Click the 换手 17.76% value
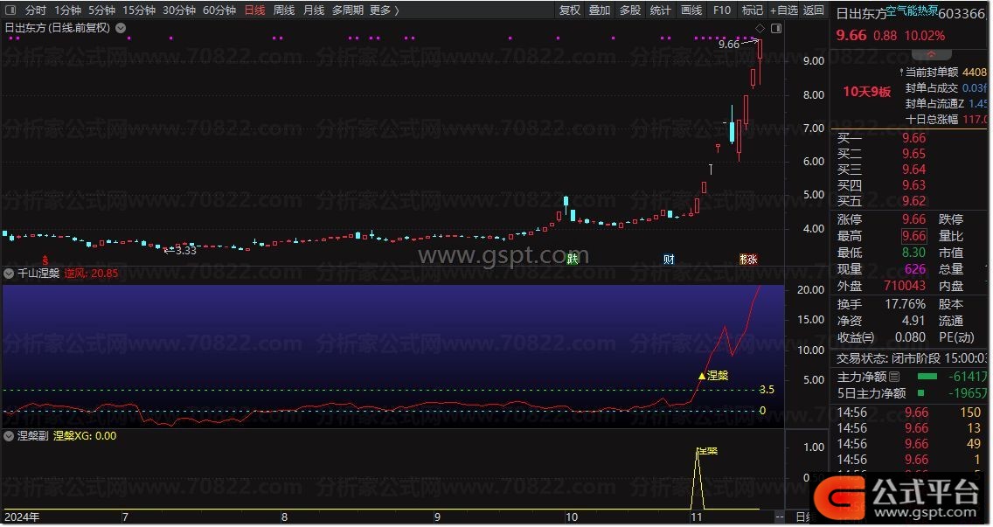The width and height of the screenshot is (993, 527). point(905,304)
